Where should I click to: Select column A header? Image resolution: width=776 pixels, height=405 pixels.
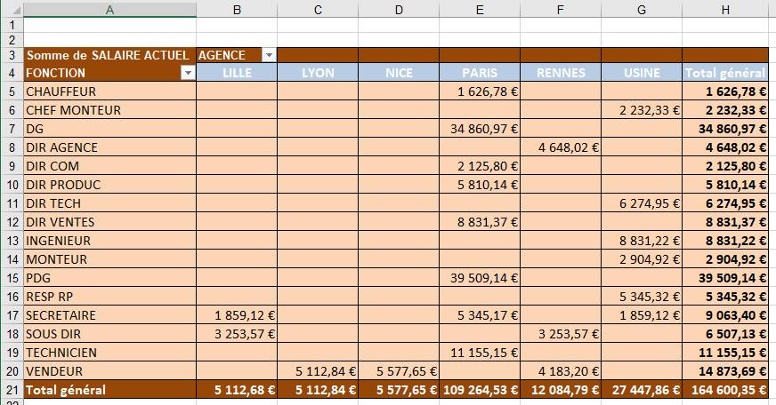[109, 10]
